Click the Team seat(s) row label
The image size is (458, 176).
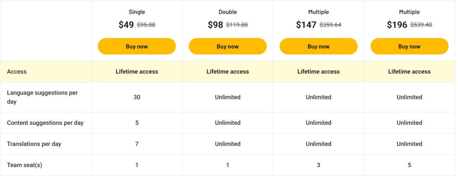pyautogui.click(x=25, y=165)
